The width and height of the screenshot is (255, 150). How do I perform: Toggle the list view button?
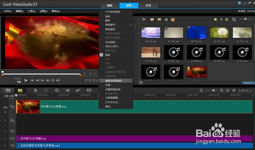tap(221, 19)
